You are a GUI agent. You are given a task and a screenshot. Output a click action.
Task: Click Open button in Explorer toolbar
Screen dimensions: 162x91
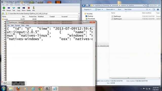coord(98,10)
